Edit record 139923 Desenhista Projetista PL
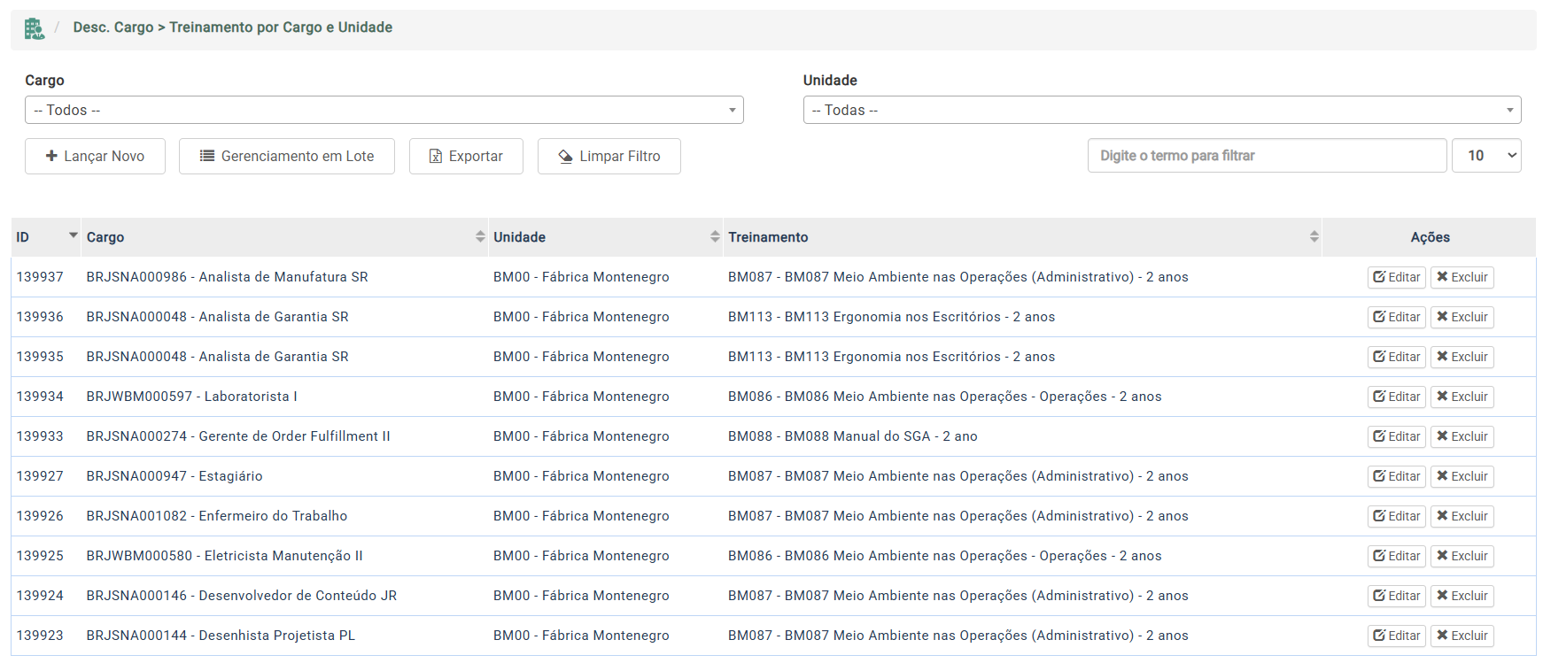Screen dimensions: 1543x663 point(1396,636)
